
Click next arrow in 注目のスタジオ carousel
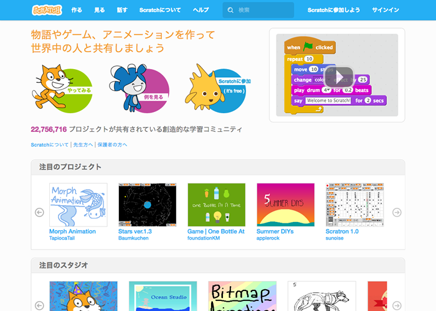click(x=397, y=305)
